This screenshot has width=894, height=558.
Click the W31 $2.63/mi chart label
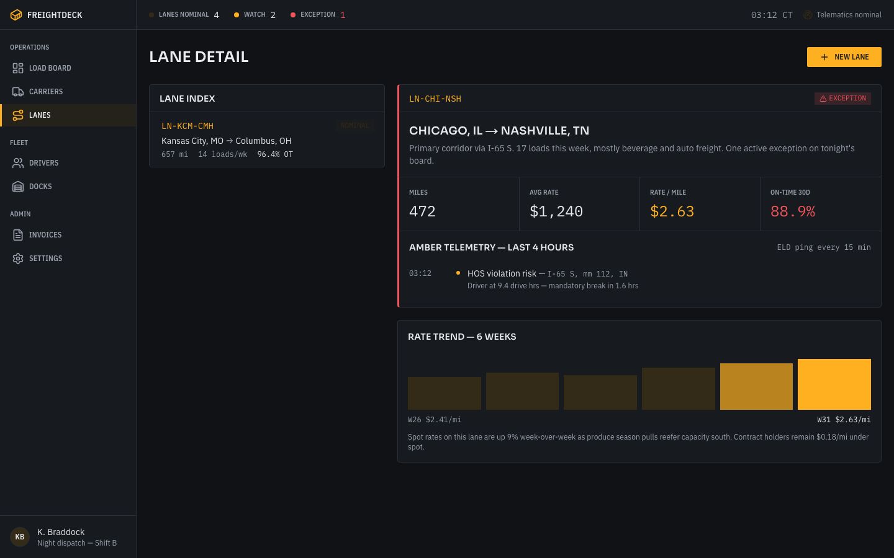point(844,420)
